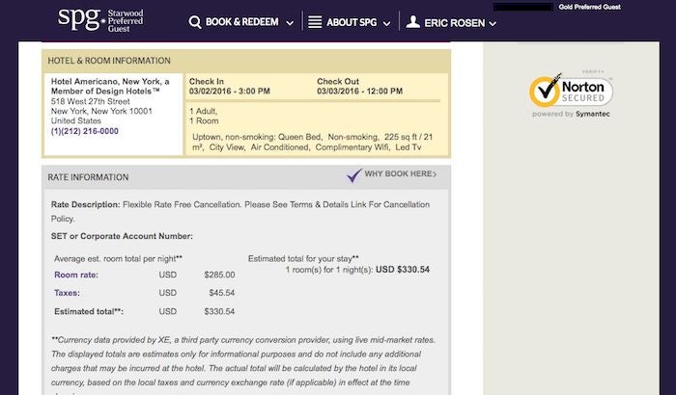Click the user profile silhouette icon

click(413, 22)
